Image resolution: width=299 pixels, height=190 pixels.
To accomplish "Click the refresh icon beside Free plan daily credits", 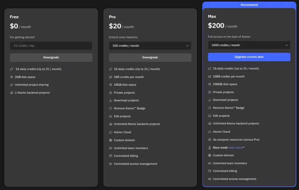I will tap(11, 69).
